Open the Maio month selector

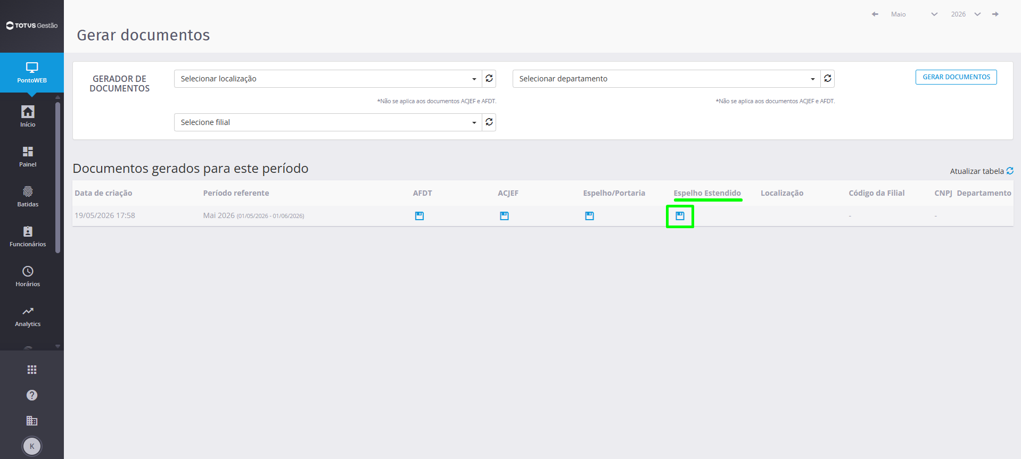coord(914,14)
